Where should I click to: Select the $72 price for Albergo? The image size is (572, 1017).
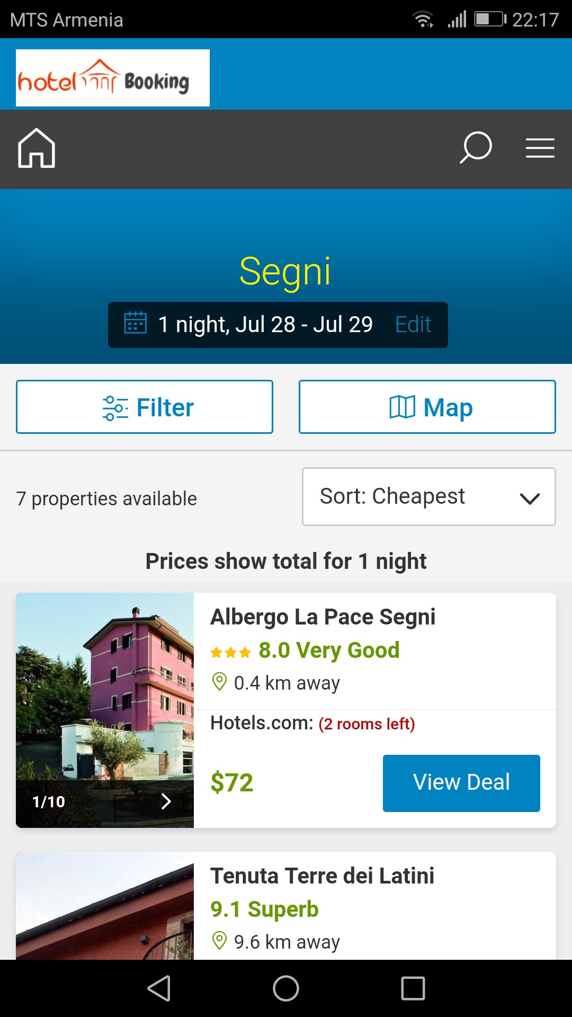[232, 783]
